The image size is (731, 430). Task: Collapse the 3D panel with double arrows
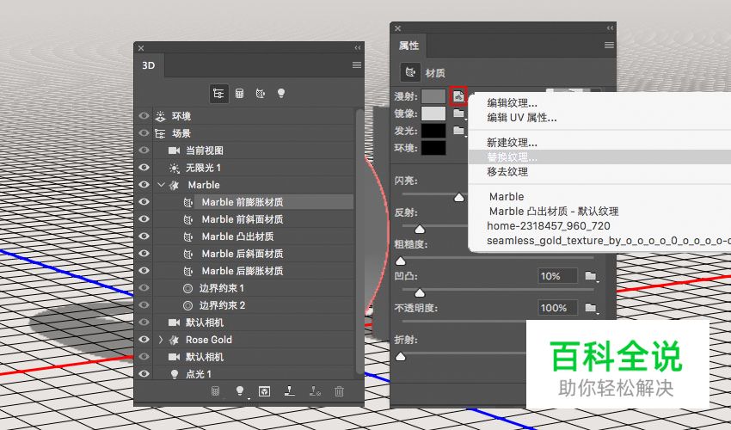coord(358,47)
